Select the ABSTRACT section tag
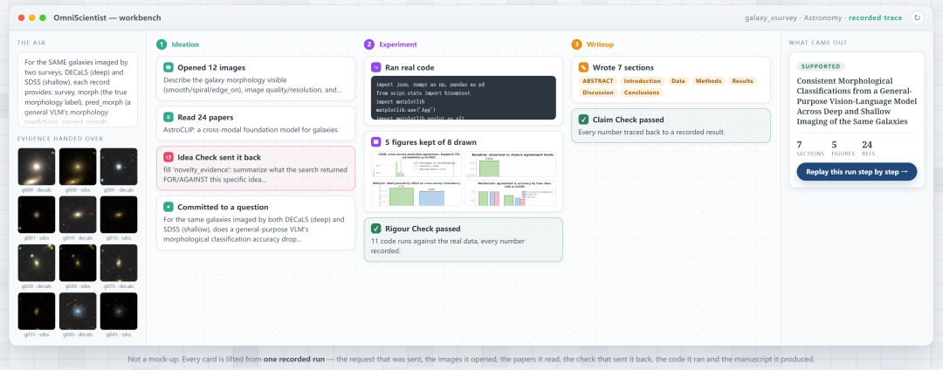The height and width of the screenshot is (370, 943). pyautogui.click(x=598, y=81)
